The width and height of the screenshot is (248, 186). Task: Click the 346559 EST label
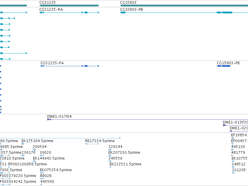(x=115, y=158)
